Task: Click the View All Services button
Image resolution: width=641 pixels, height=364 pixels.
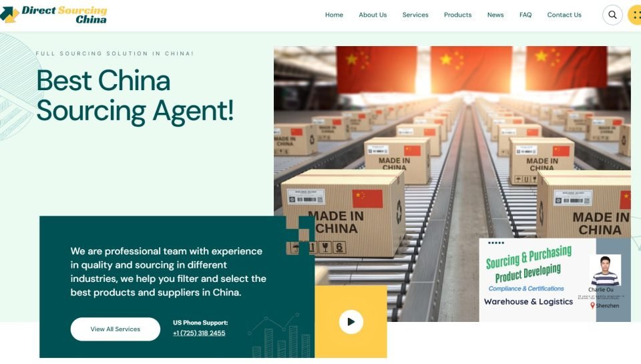Action: pos(116,329)
